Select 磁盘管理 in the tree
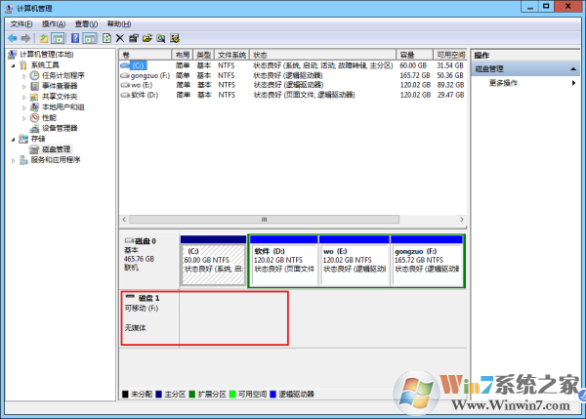The height and width of the screenshot is (419, 586). click(56, 149)
